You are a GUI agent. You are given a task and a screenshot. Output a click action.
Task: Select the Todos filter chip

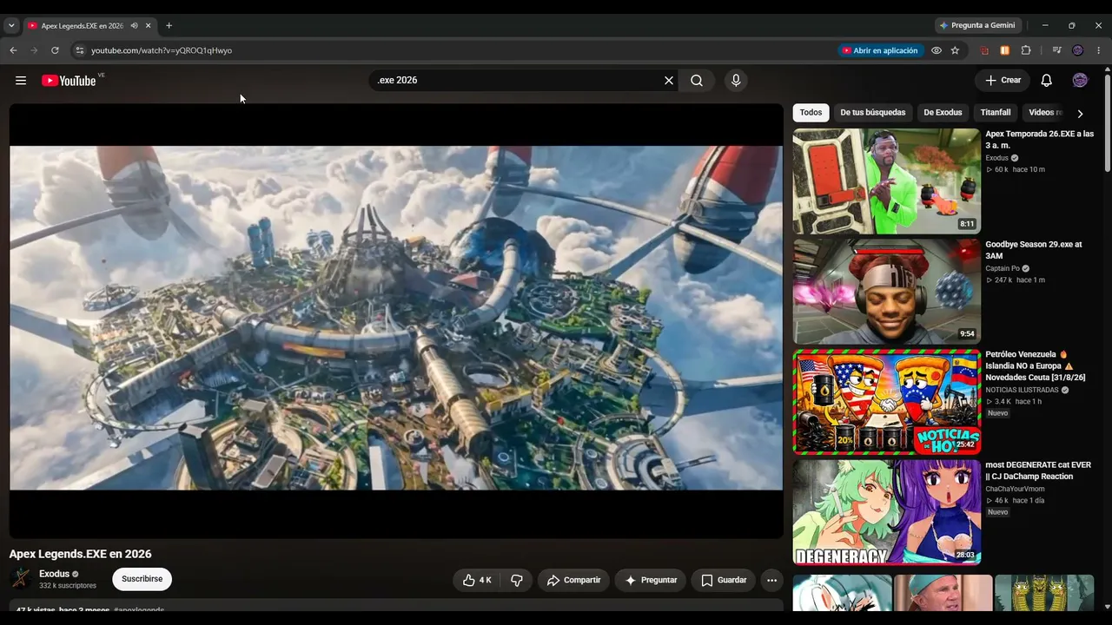pos(811,113)
